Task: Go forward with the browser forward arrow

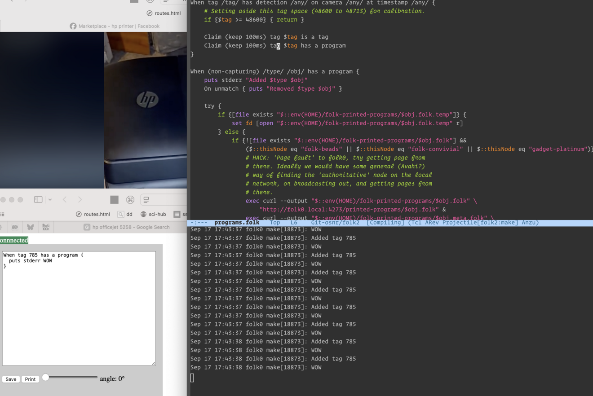Action: (80, 199)
